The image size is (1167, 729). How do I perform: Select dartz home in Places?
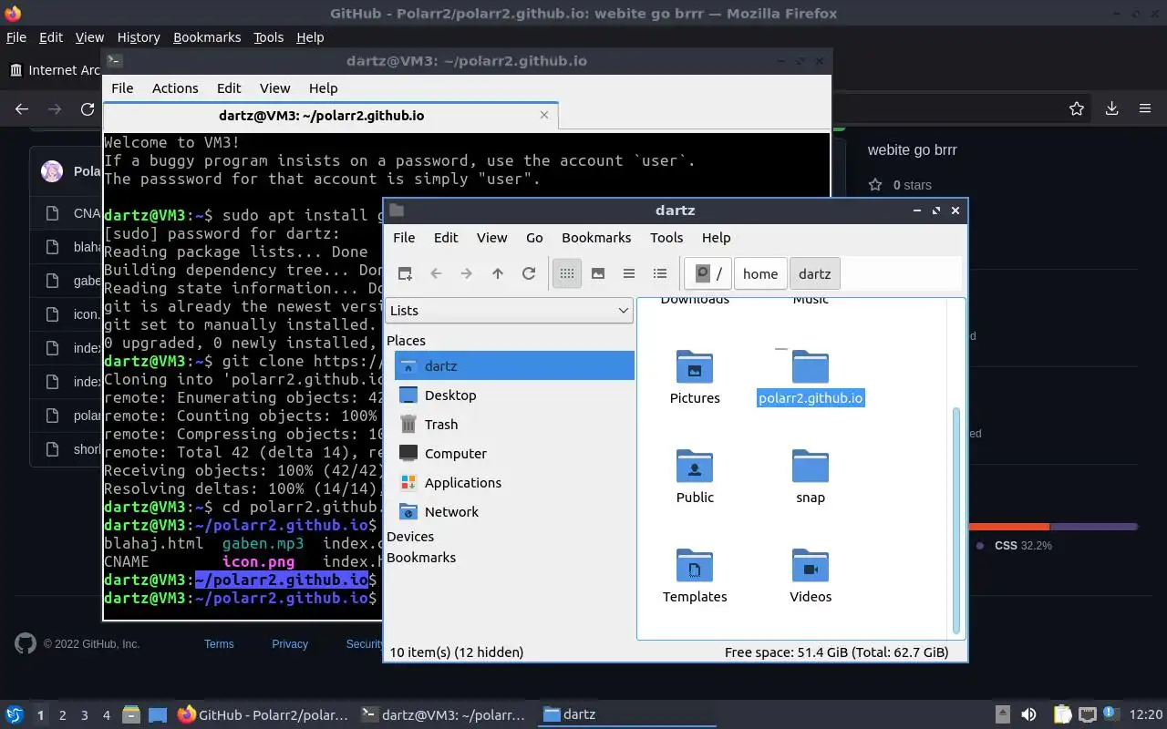[x=514, y=366]
